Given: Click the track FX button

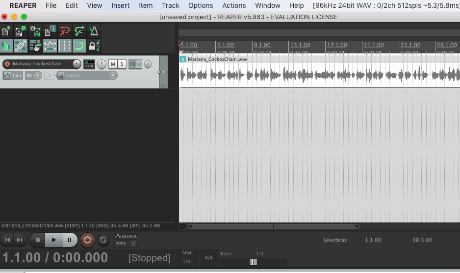Looking at the screenshot, I should [x=132, y=64].
